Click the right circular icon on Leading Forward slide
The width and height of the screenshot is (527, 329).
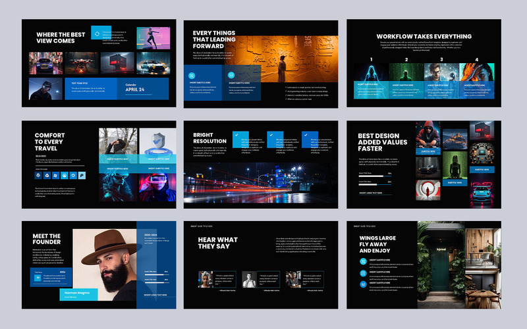click(232, 75)
